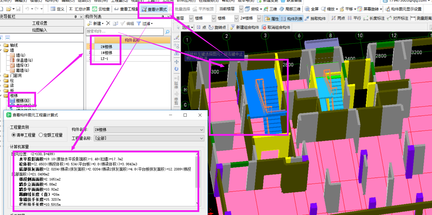Click 查看工程量 view quantities

tap(126, 9)
